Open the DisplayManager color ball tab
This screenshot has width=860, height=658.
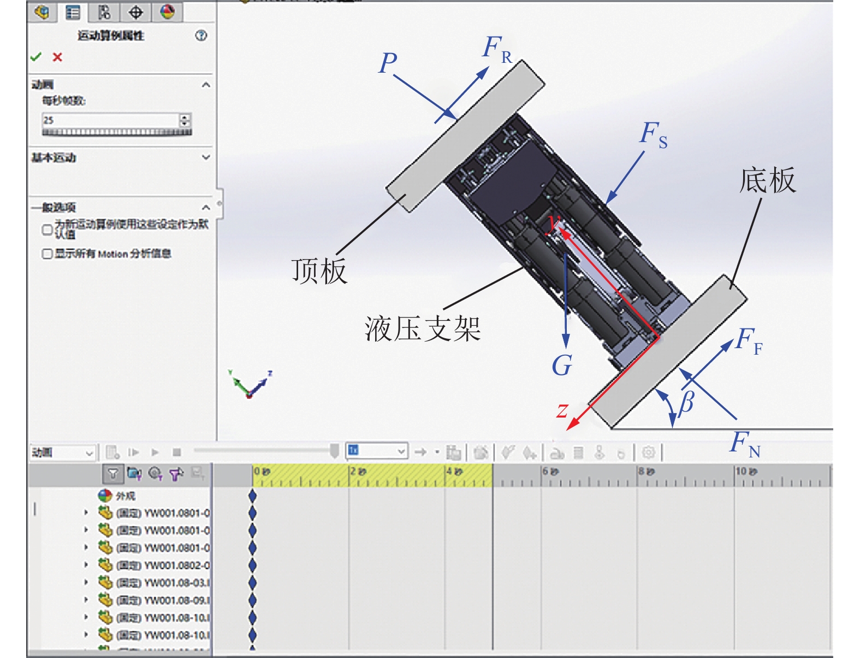[x=167, y=12]
